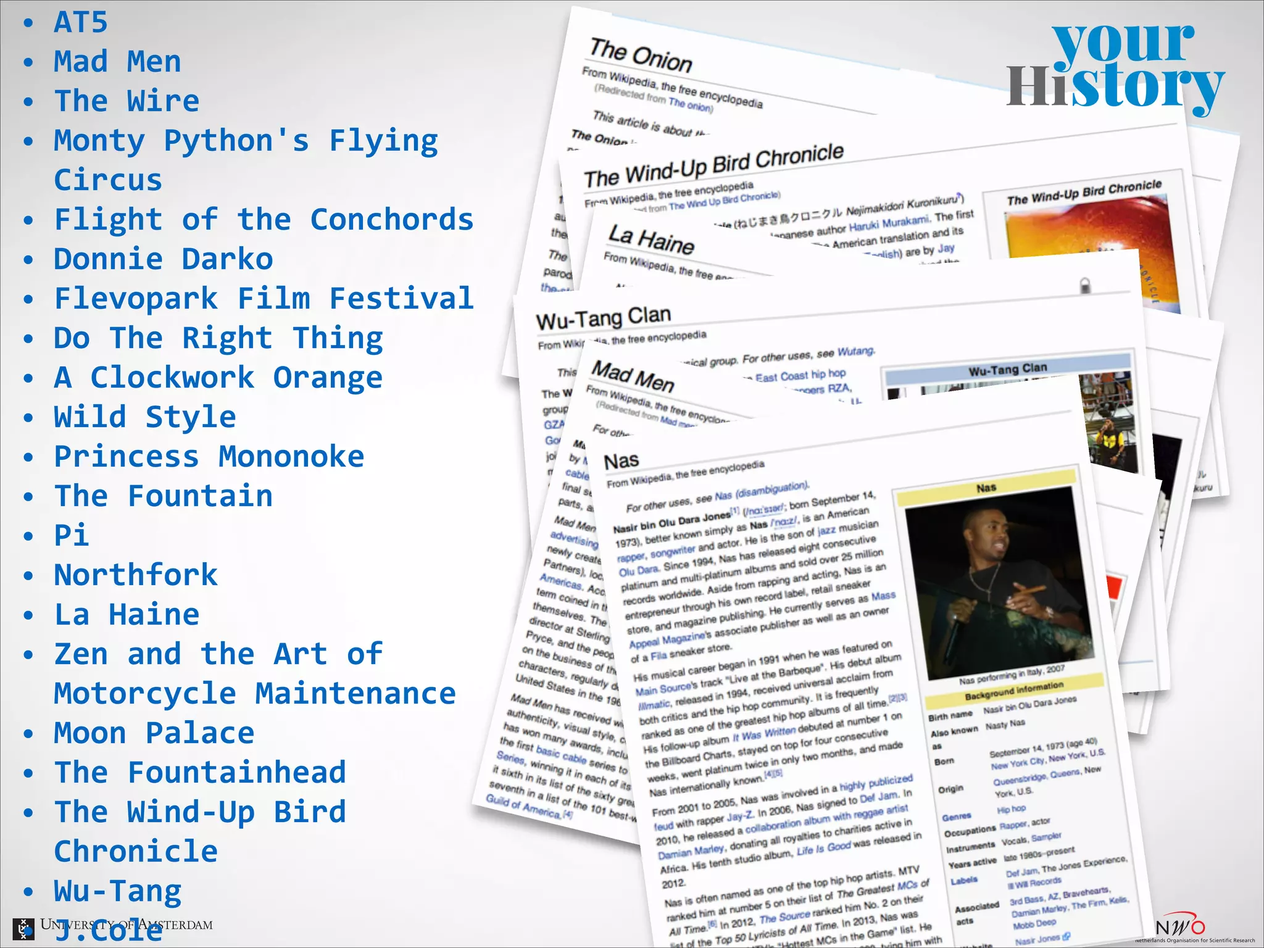Click the external link icon beside Nasir Jones

(1067, 936)
